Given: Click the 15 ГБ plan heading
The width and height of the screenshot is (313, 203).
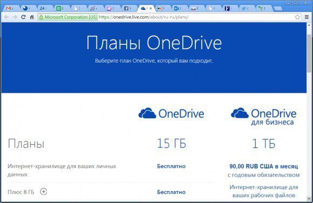Looking at the screenshot, I should [x=171, y=144].
